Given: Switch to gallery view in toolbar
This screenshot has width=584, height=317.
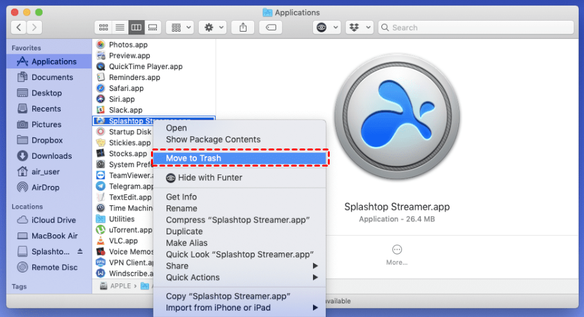Looking at the screenshot, I should pos(153,28).
